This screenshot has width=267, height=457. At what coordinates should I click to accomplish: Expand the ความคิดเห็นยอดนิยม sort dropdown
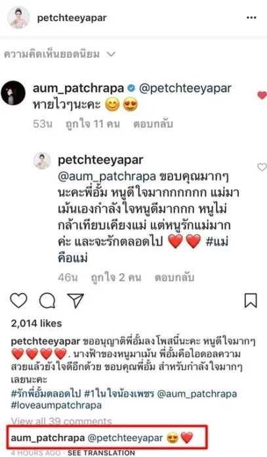60,54
